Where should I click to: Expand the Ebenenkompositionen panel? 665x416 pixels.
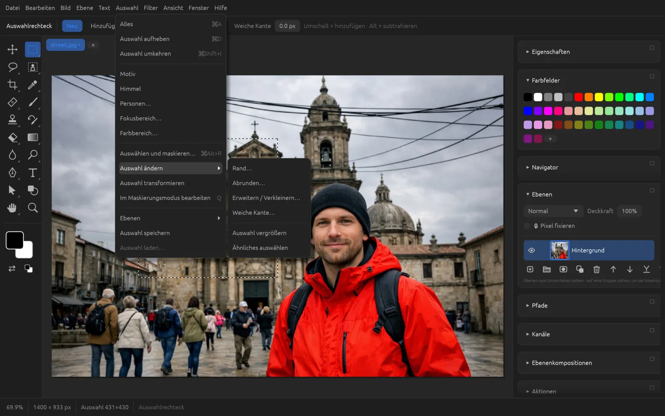point(527,363)
